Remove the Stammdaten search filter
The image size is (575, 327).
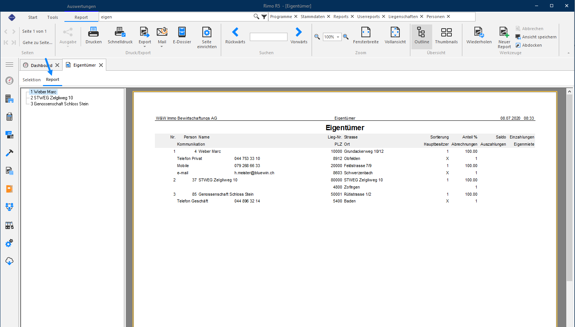[x=329, y=17]
